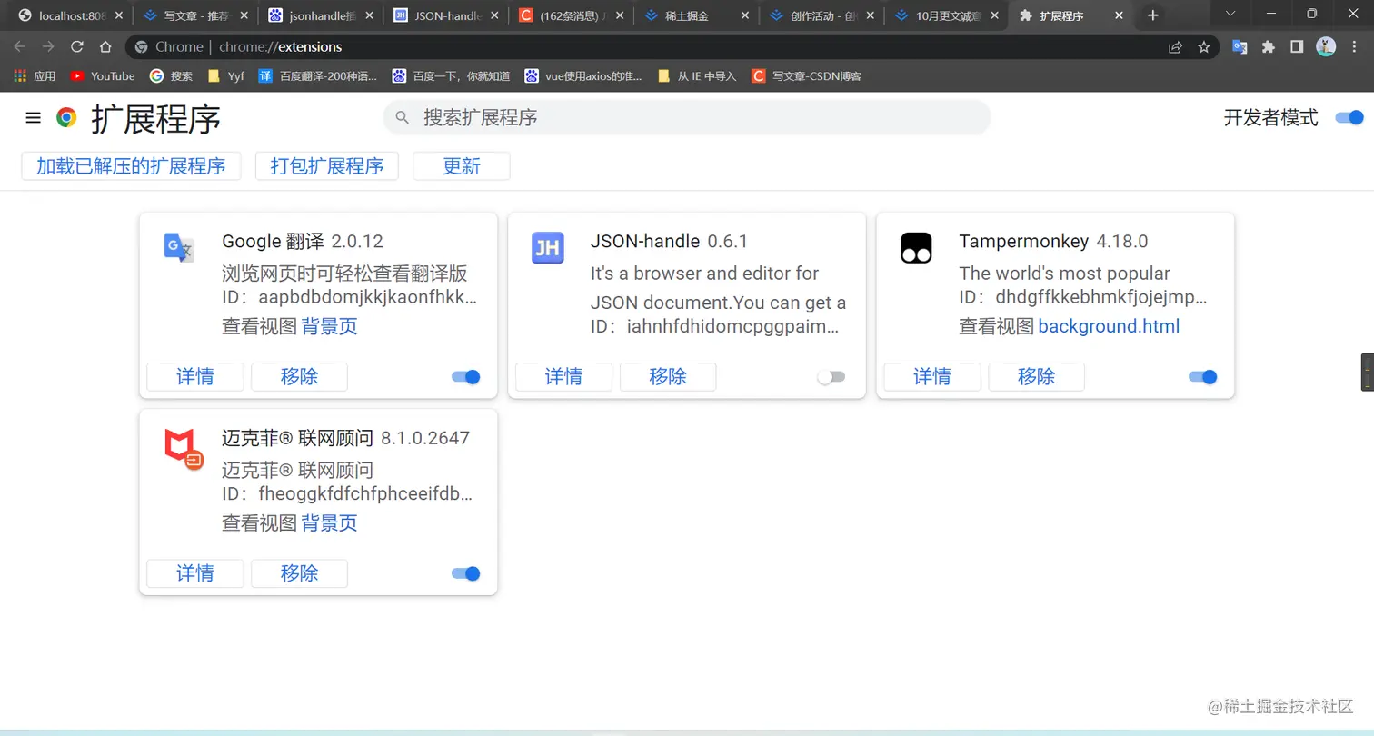Disable the Tampermonkey extension toggle
1374x736 pixels.
(x=1203, y=377)
